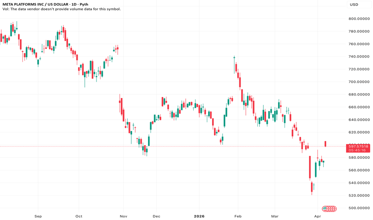Click the Vol data vendor notice text
The width and height of the screenshot is (373, 220).
62,9
